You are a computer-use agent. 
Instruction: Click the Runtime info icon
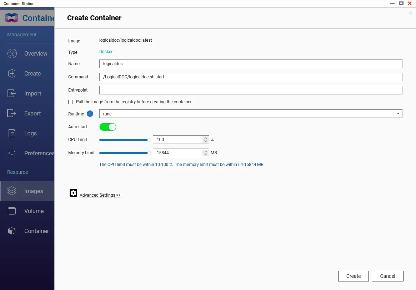(x=90, y=114)
